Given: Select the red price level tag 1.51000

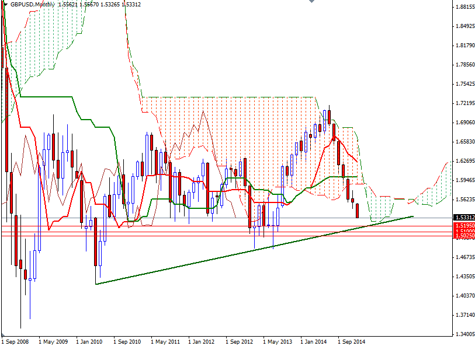Looking at the screenshot, I should (x=464, y=230).
